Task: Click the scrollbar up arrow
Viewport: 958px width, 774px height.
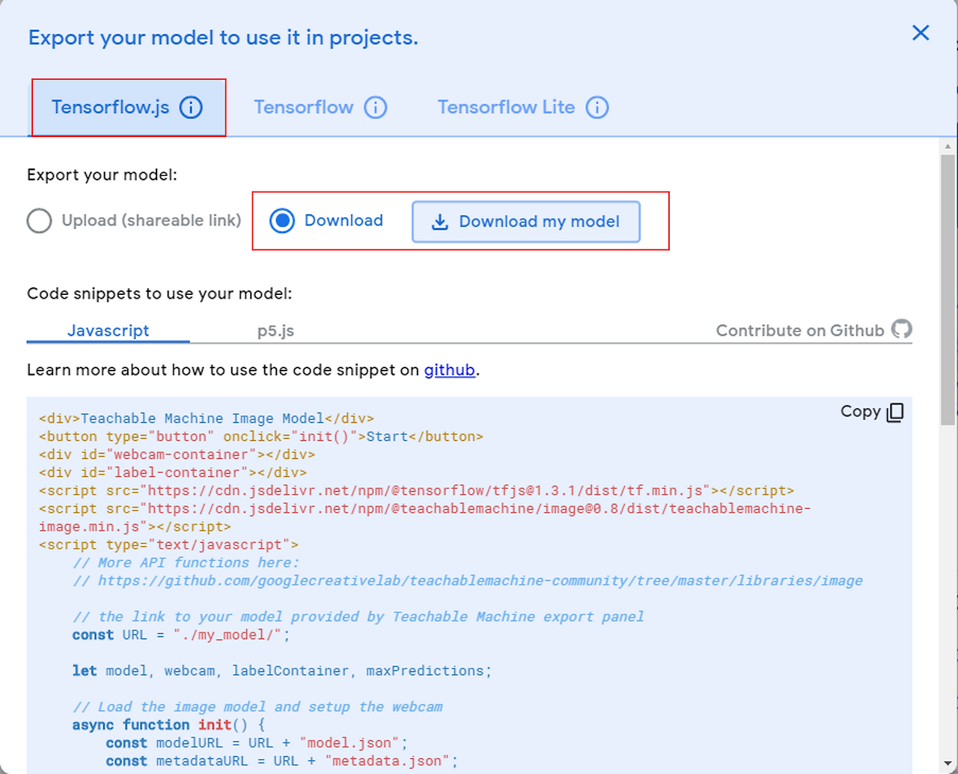Action: coord(948,146)
